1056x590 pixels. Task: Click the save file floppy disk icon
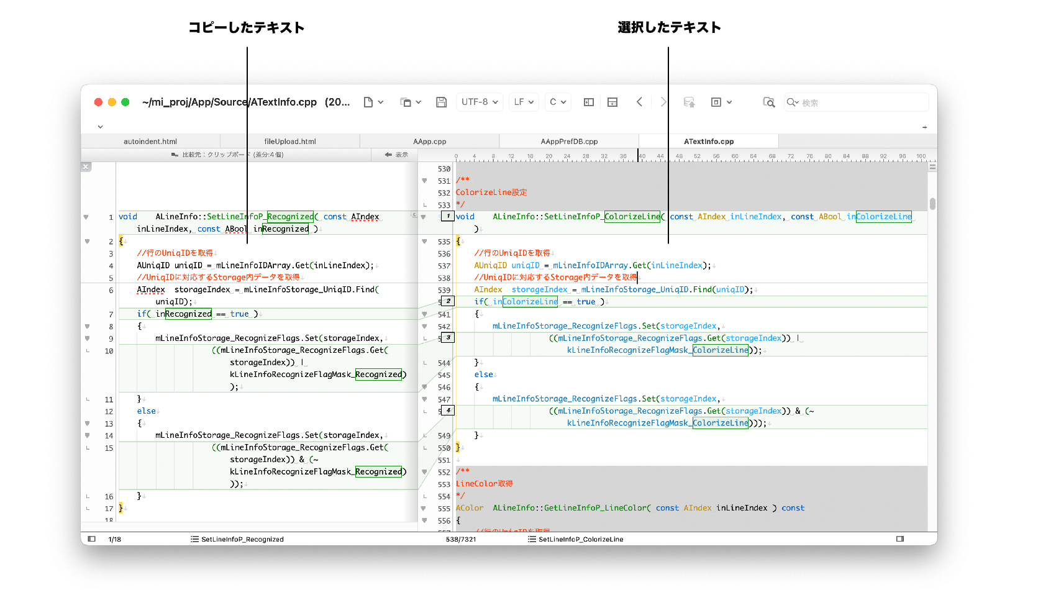coord(441,102)
